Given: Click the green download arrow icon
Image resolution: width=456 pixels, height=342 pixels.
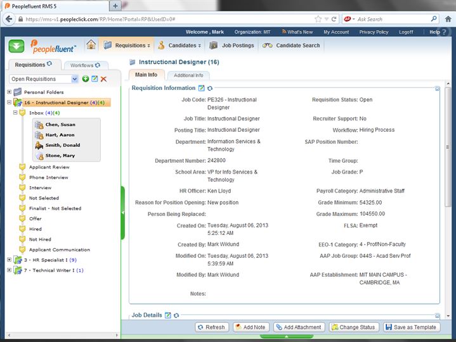Looking at the screenshot, I should tap(16, 46).
